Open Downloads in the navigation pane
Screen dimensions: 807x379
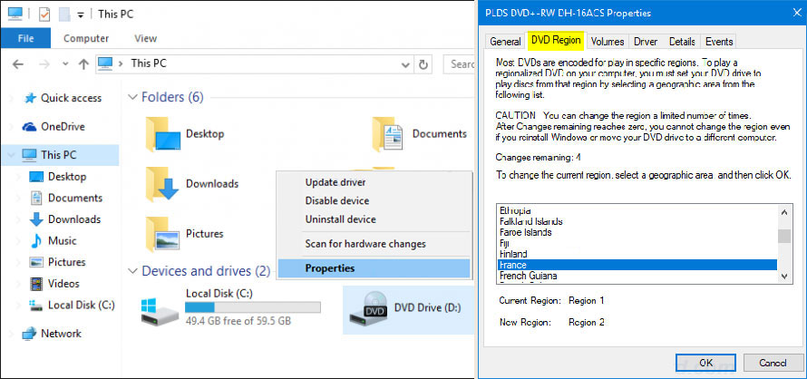click(74, 219)
